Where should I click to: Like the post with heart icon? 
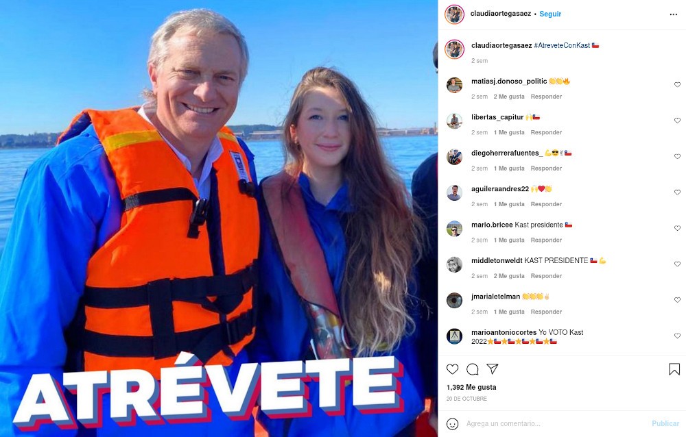(452, 369)
